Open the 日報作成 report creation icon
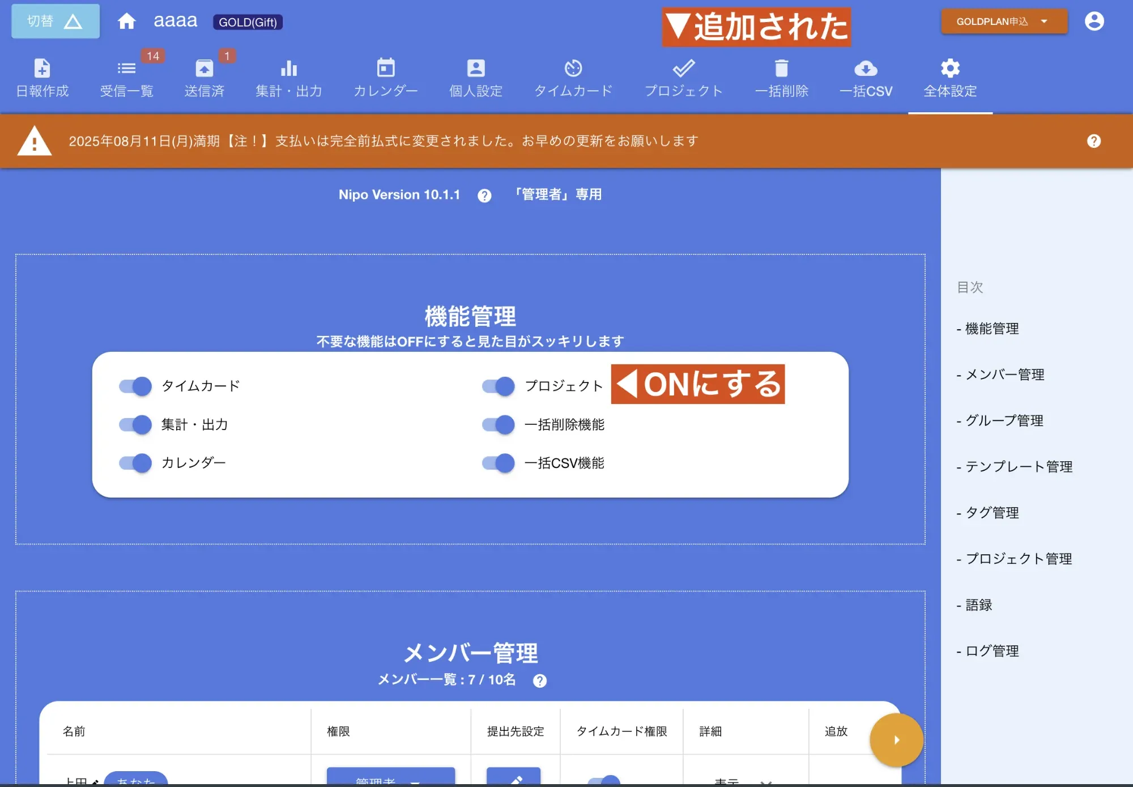Image resolution: width=1133 pixels, height=787 pixels. pos(42,78)
